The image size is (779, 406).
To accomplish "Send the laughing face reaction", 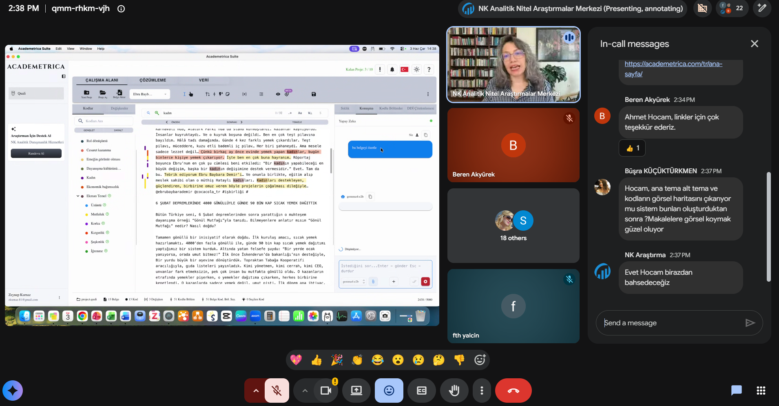I will point(378,360).
